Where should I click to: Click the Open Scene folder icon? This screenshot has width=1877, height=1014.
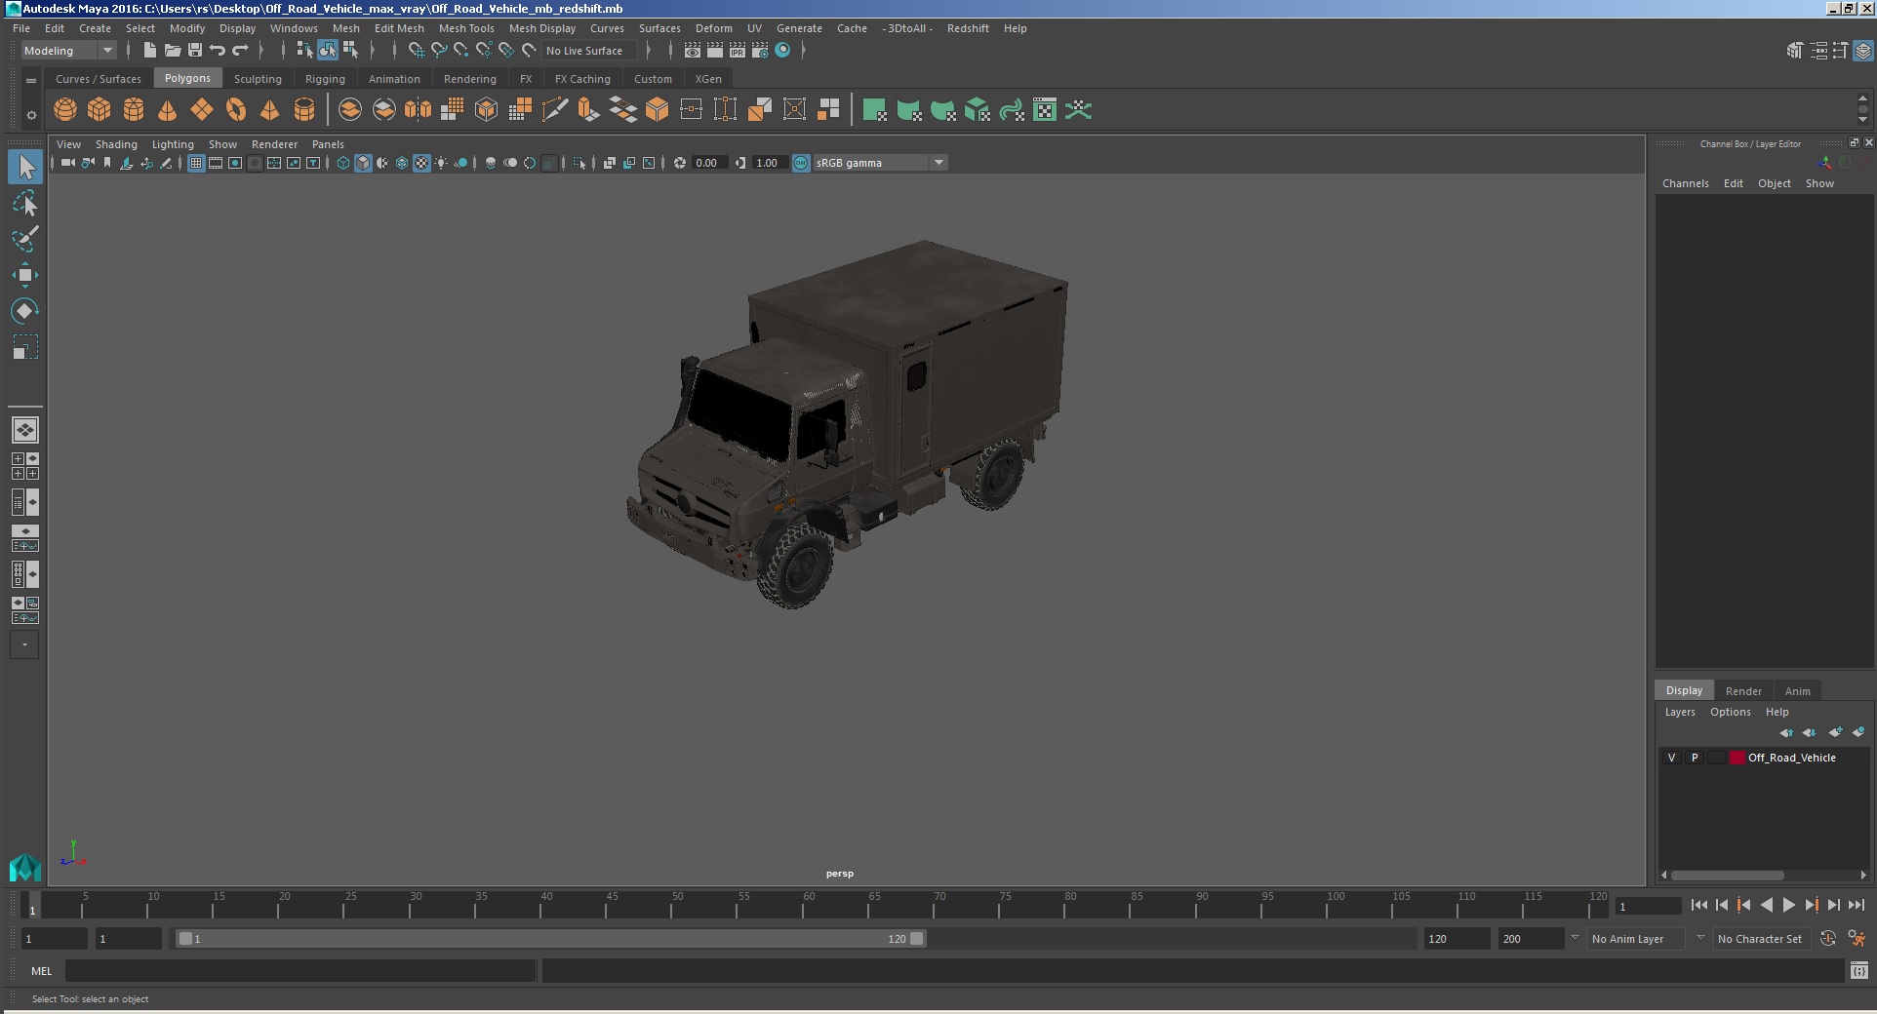(172, 51)
